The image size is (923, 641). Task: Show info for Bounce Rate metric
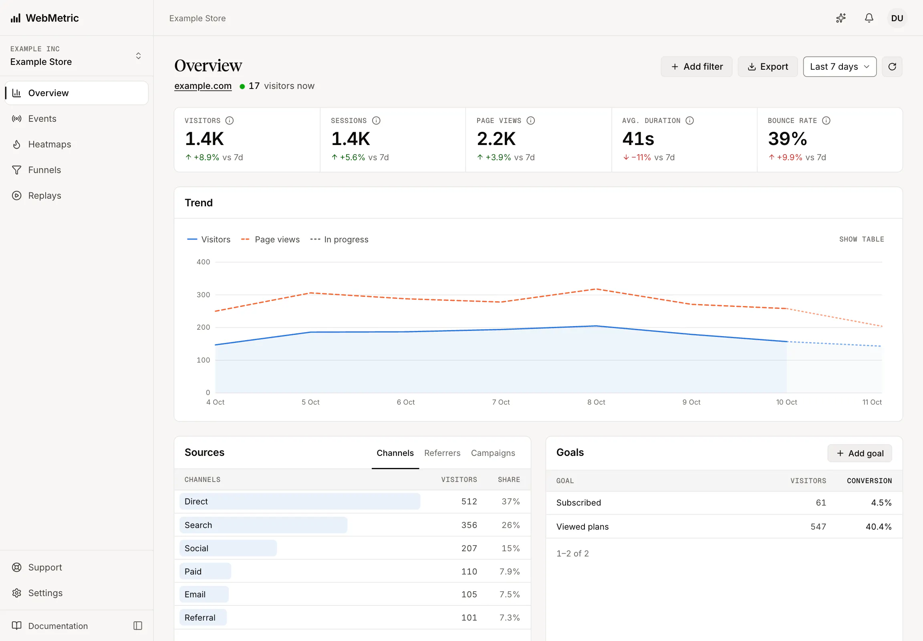(826, 121)
